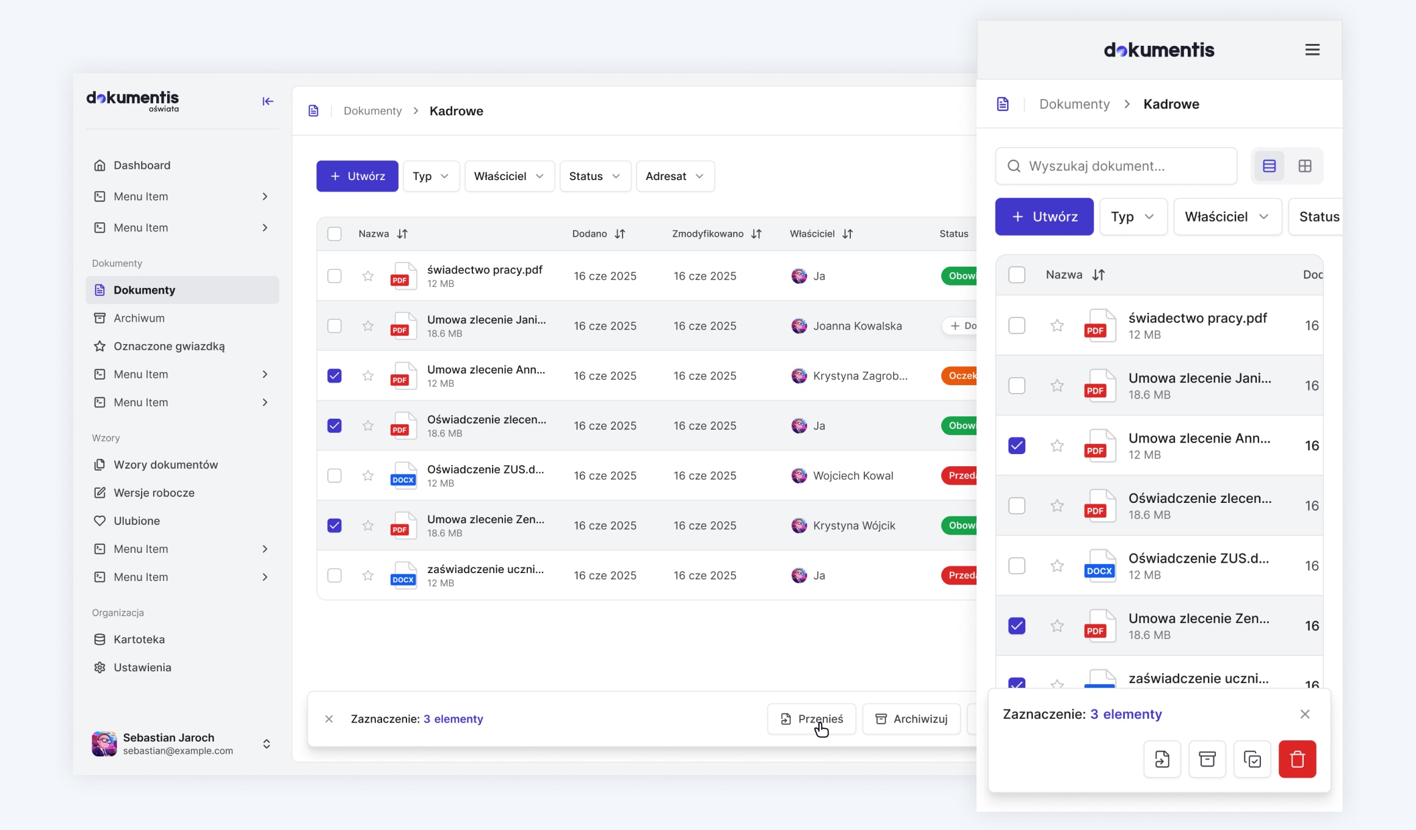
Task: Go to Dokumenty in the mobile breadcrumb
Action: coord(1074,104)
